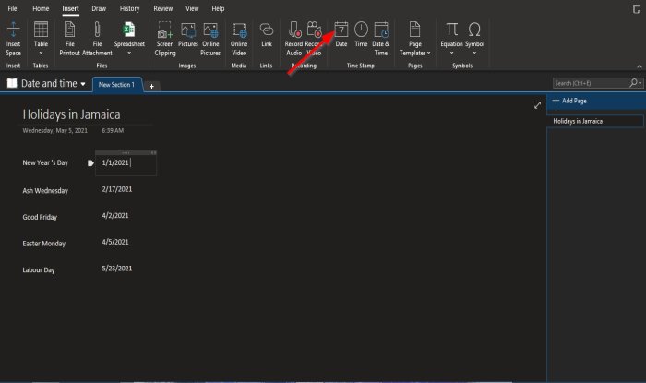Open Page Templates
Viewport: 646px width, 383px height.
tap(415, 39)
